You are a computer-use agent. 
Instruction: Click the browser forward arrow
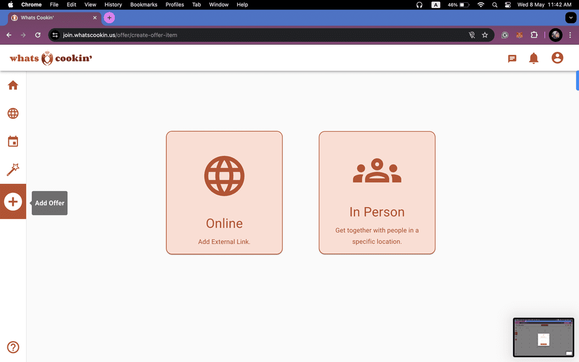point(23,35)
